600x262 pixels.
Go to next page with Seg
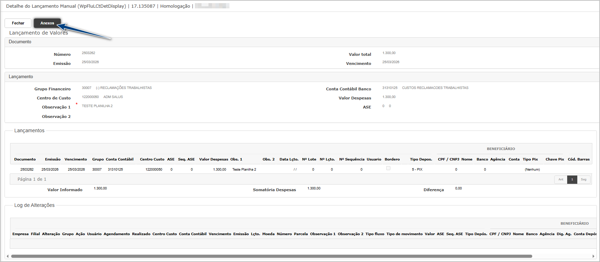[584, 179]
